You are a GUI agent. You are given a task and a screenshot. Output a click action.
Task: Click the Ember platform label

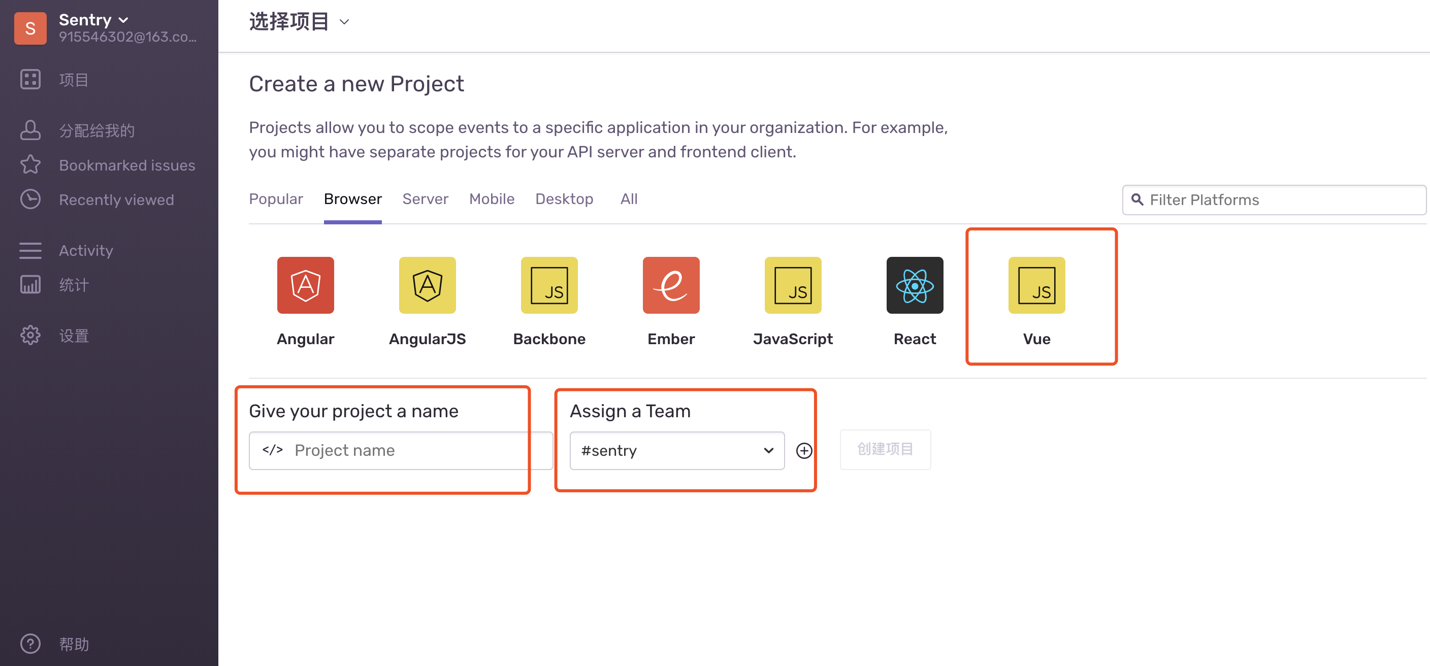click(671, 339)
